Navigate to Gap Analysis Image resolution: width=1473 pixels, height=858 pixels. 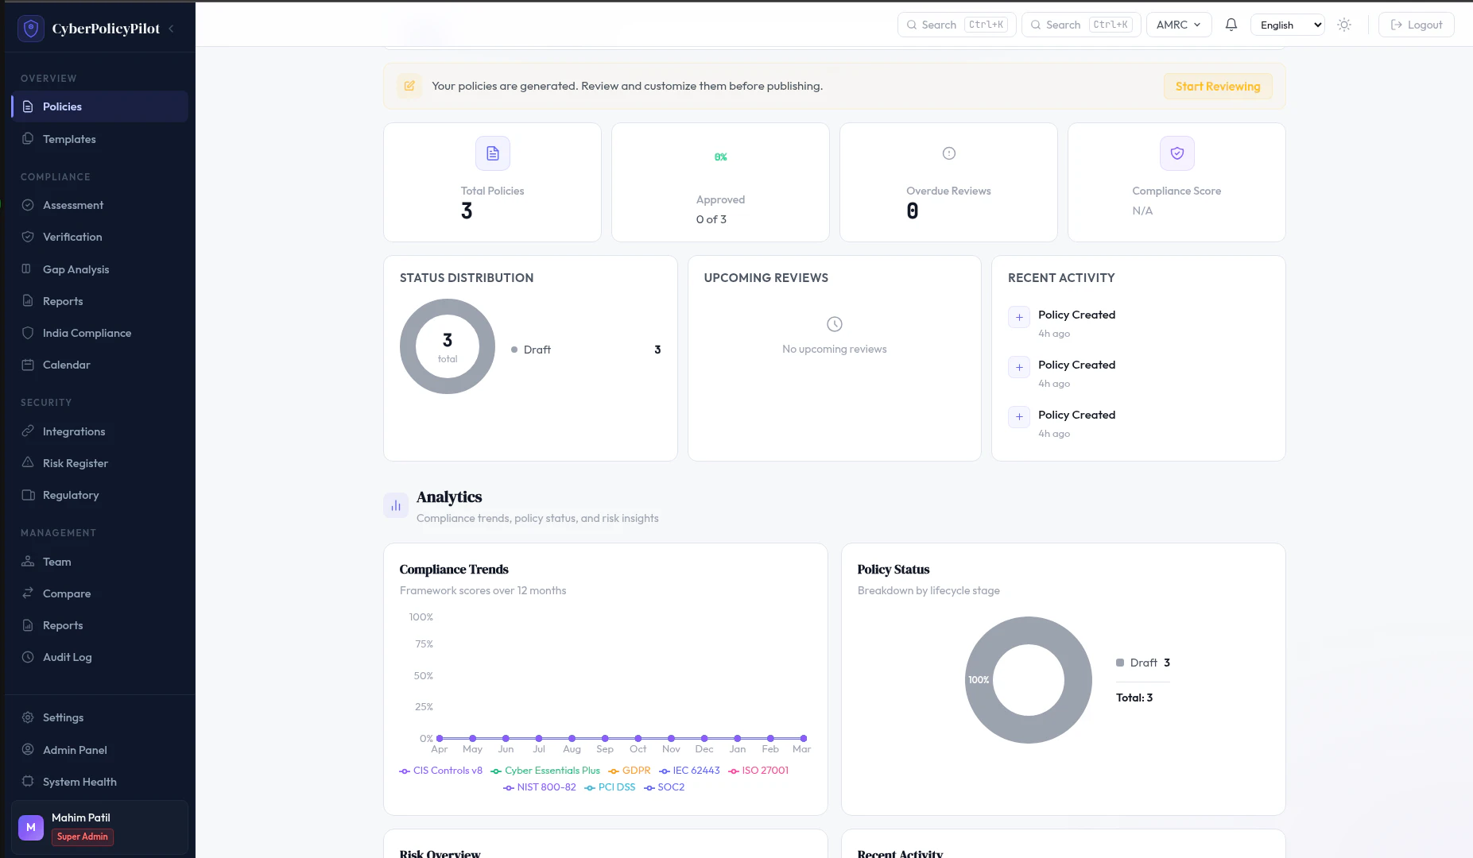[x=99, y=269]
